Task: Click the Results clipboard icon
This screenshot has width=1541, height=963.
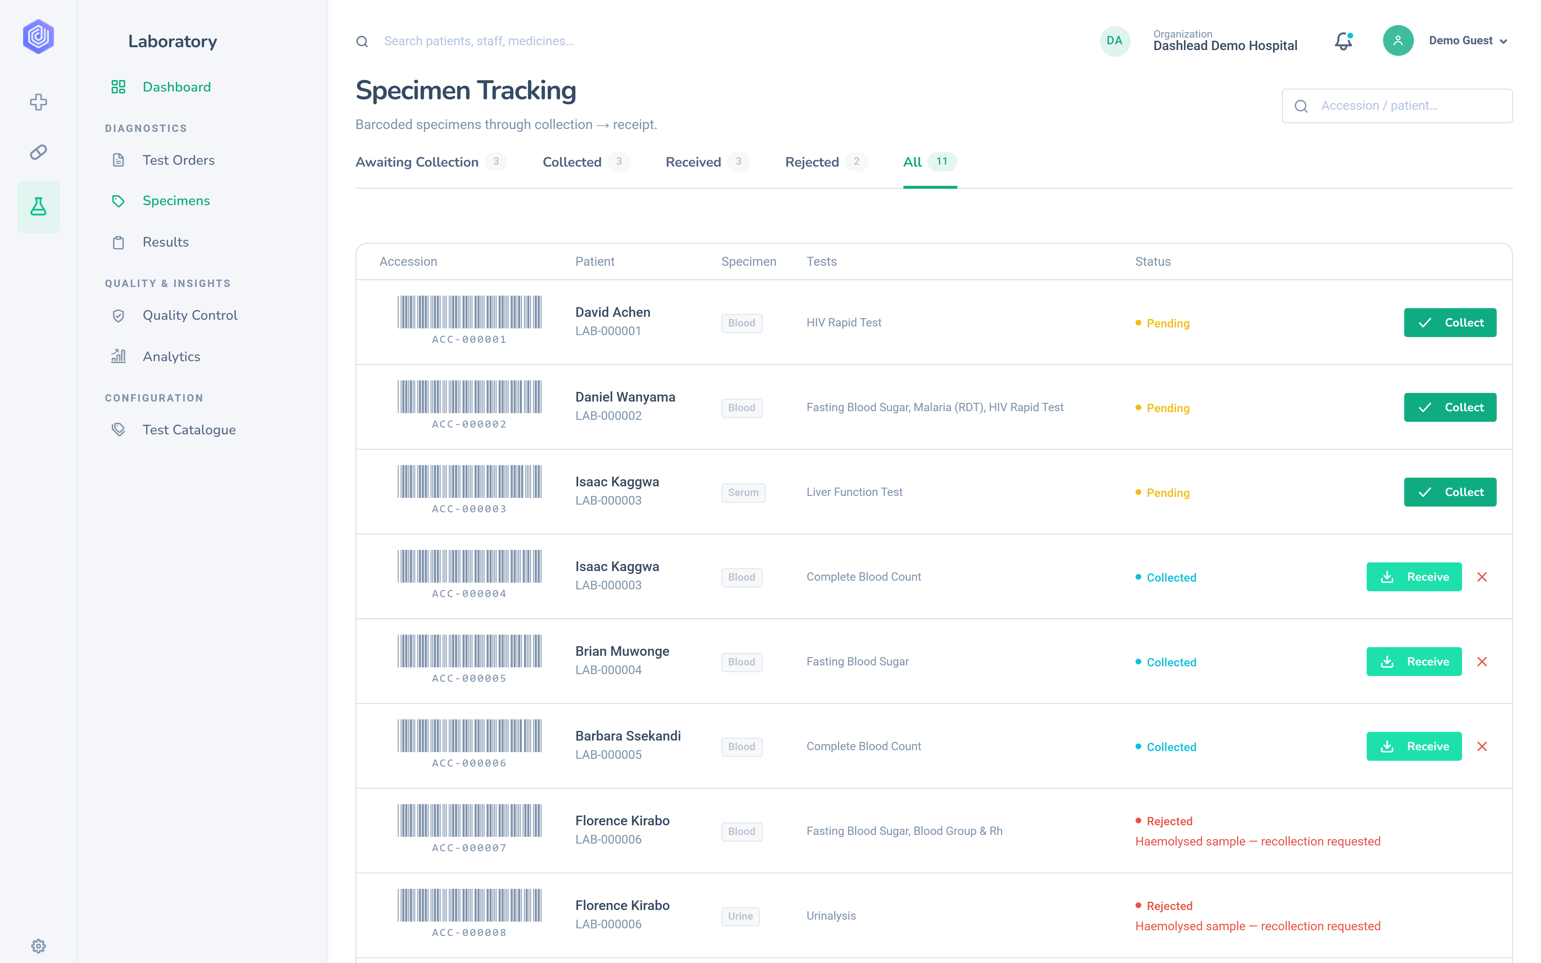Action: click(x=118, y=243)
